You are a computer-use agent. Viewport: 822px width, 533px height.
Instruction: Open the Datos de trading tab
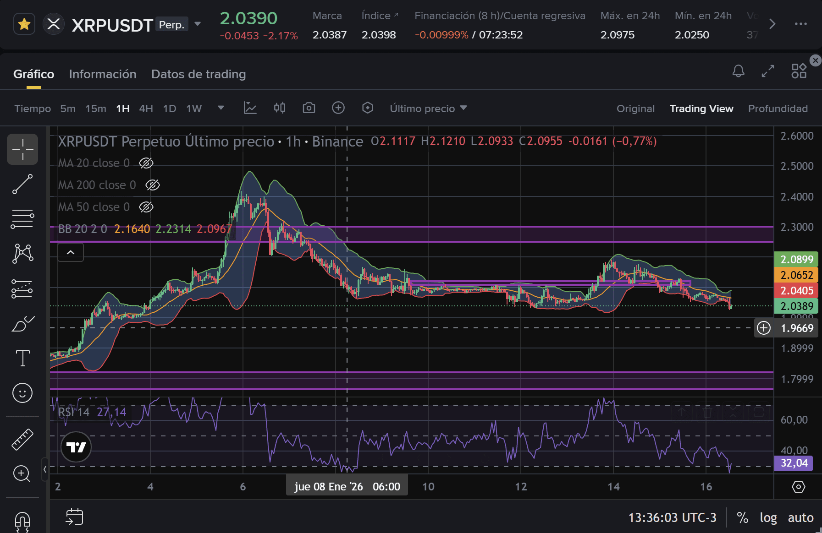199,74
